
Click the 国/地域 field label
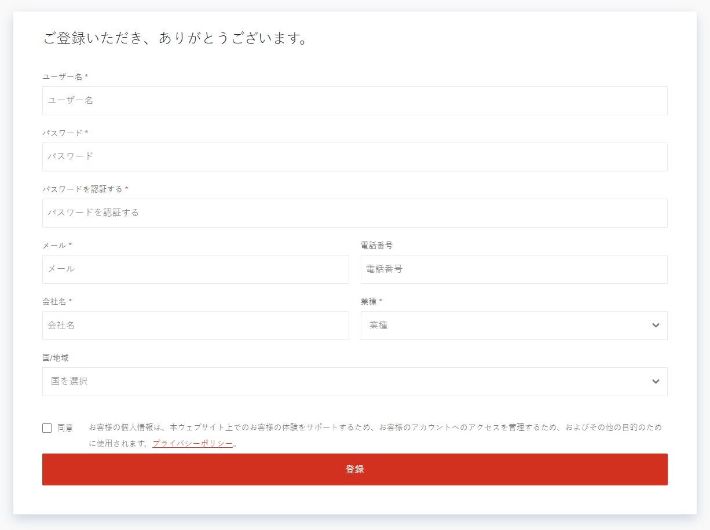click(x=56, y=357)
